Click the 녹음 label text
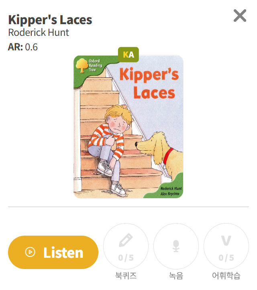This screenshot has width=257, height=290. pyautogui.click(x=176, y=275)
